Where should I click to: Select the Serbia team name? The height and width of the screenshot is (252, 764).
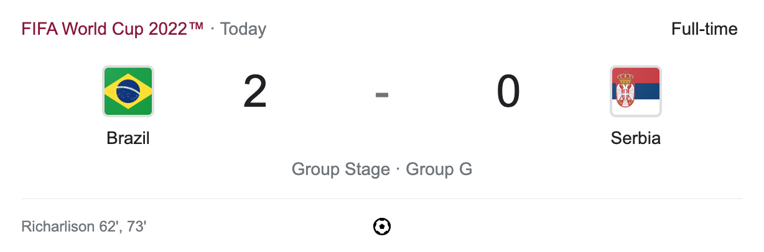635,138
